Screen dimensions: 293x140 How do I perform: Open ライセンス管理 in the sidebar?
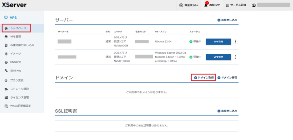(x=22, y=98)
